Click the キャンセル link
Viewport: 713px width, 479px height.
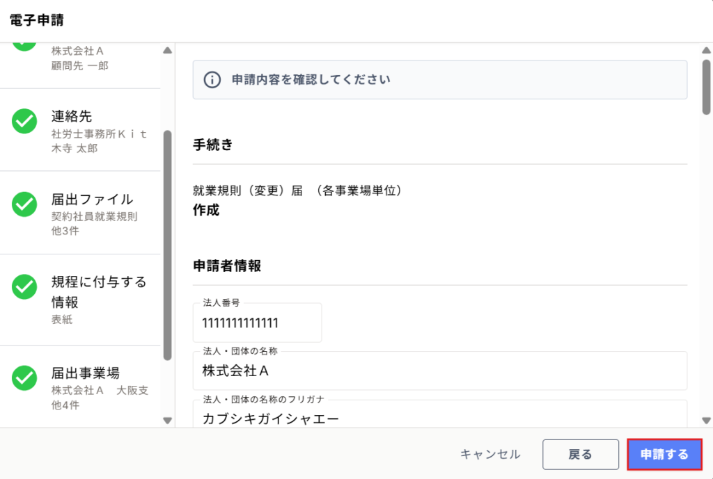[490, 455]
